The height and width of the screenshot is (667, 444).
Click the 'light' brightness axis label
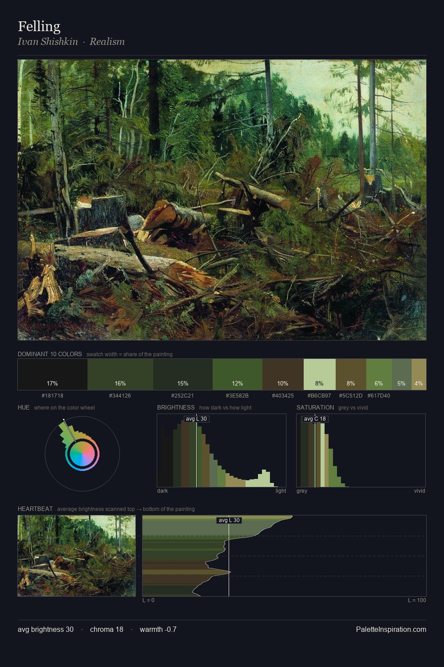pos(281,491)
